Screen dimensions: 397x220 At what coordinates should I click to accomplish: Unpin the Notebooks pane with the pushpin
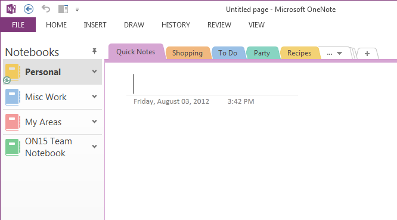coord(94,51)
